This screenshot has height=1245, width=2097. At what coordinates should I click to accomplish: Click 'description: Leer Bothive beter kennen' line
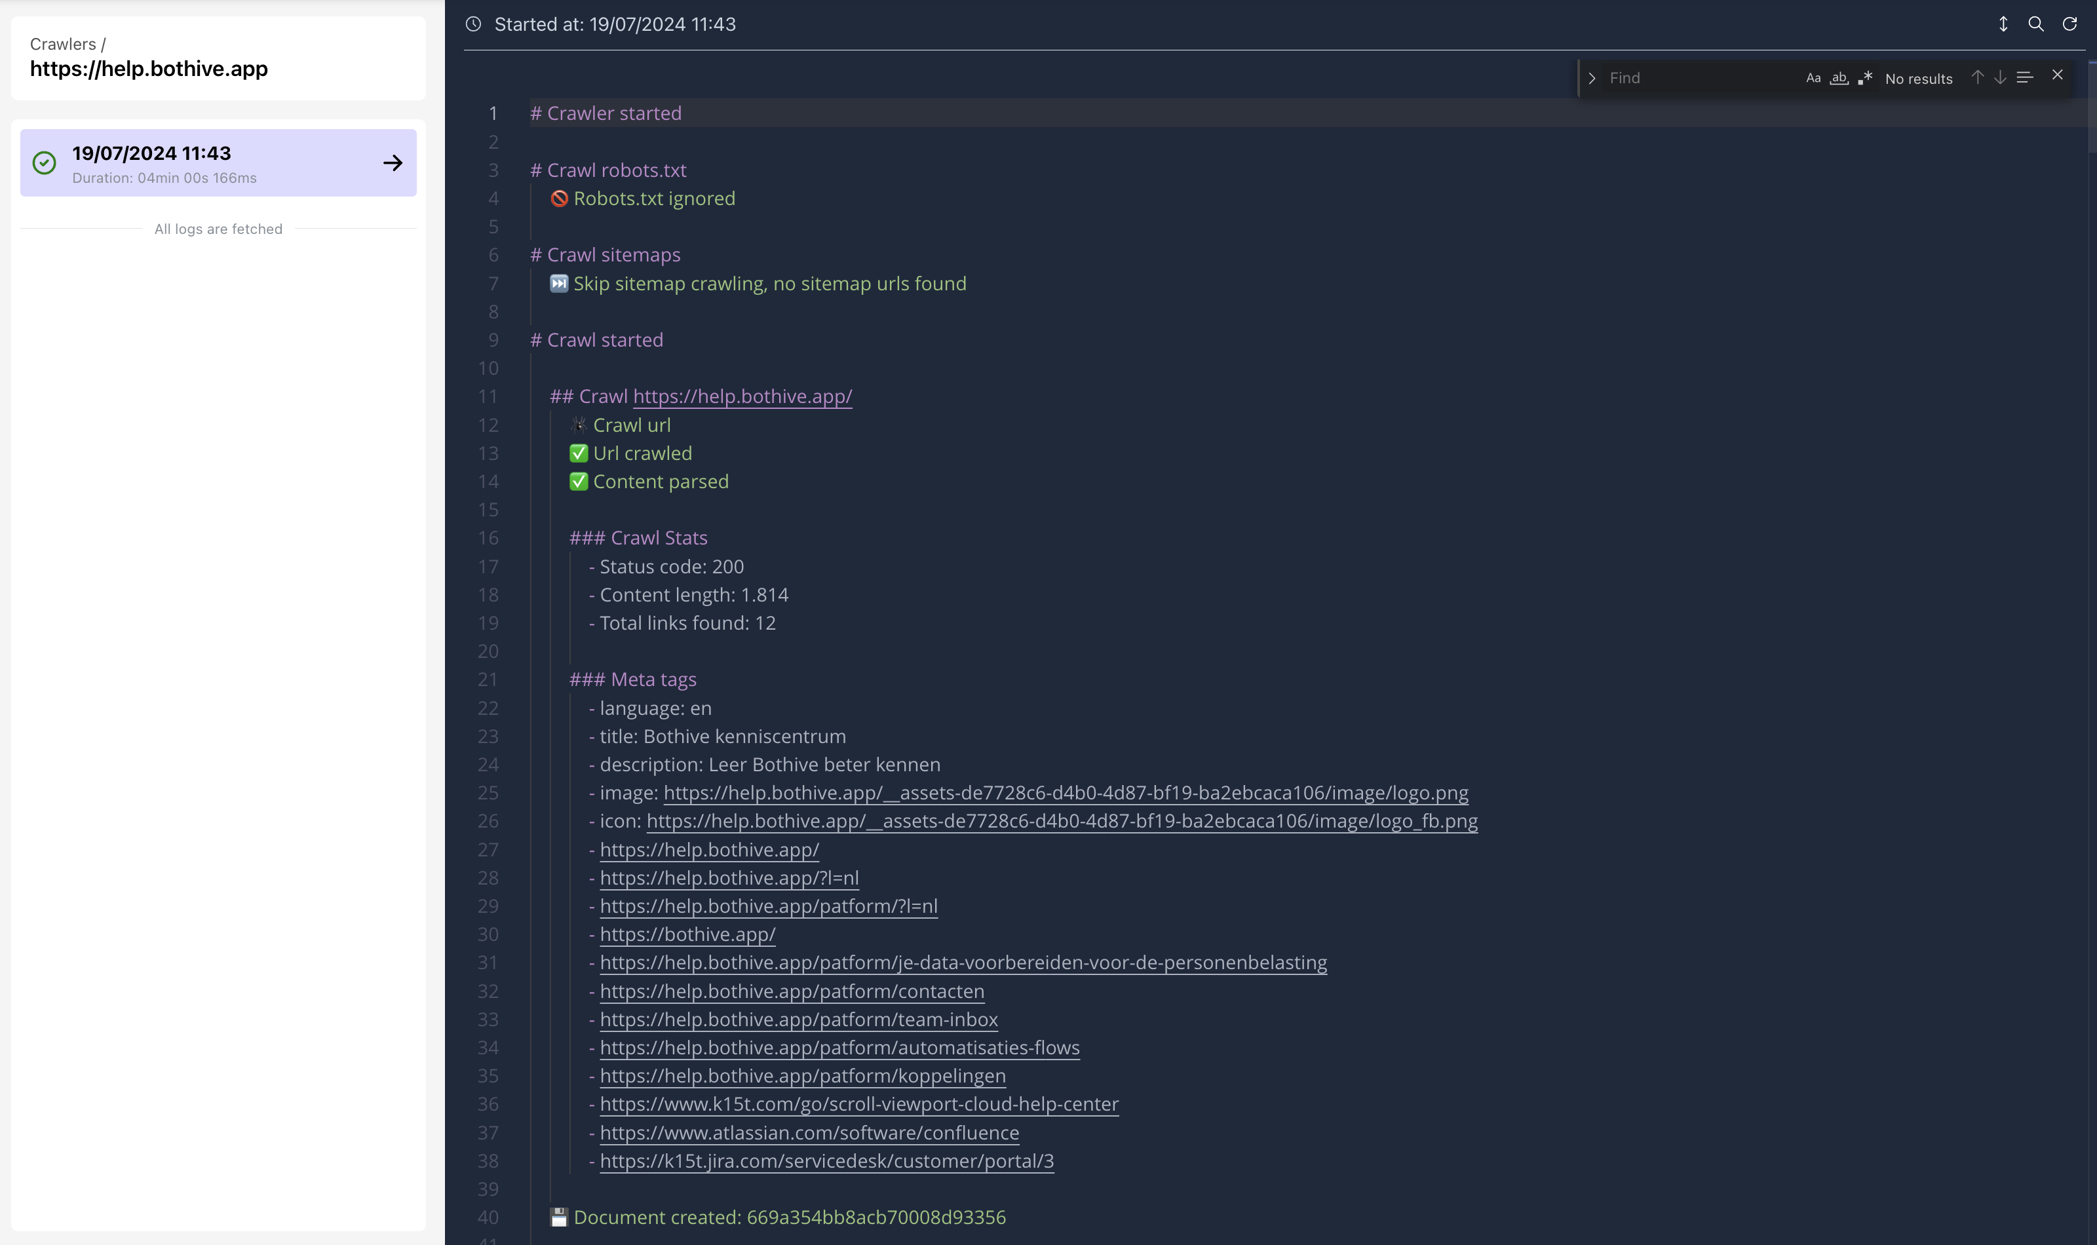pos(765,765)
